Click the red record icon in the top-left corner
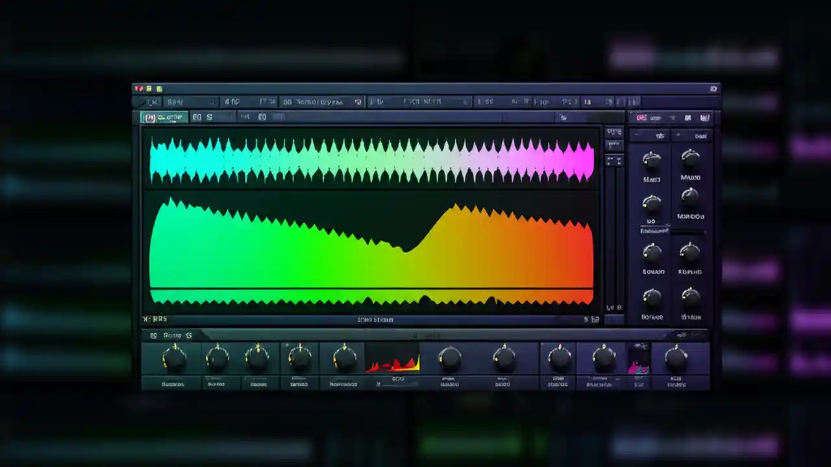 click(139, 88)
